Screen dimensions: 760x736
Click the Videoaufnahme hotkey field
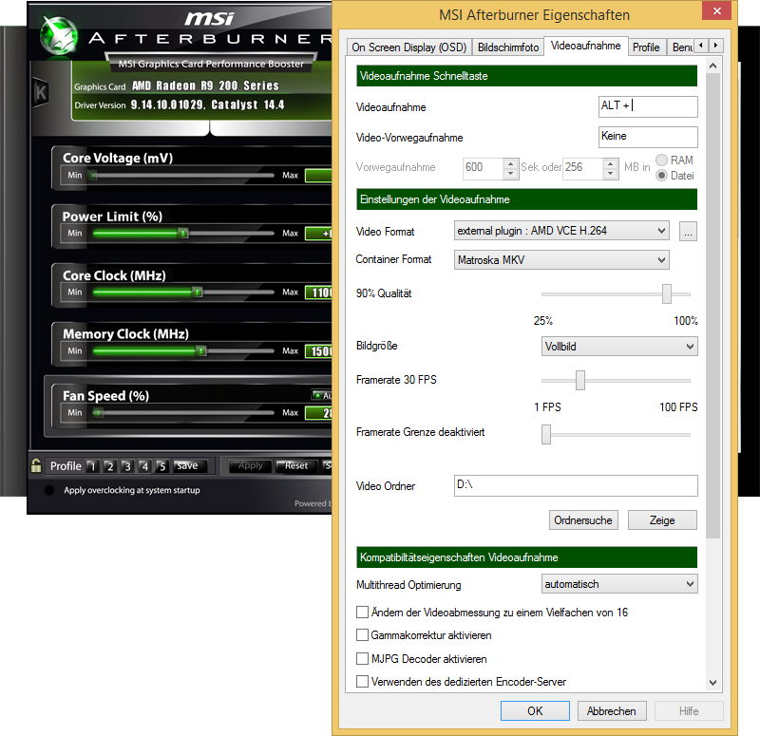(648, 106)
